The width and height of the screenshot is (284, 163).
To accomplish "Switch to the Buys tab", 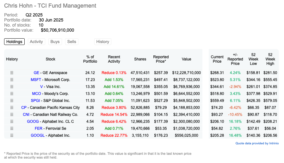I will [x=55, y=42].
